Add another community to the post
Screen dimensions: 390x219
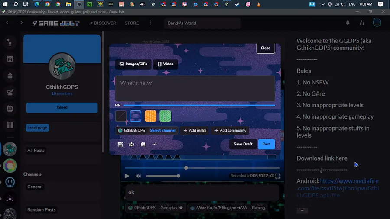click(230, 130)
